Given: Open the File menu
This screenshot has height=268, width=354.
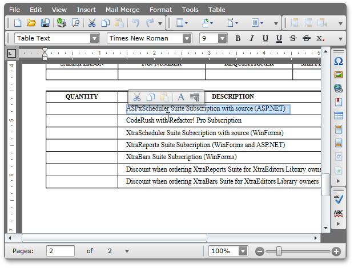Looking at the screenshot, I should pos(14,10).
